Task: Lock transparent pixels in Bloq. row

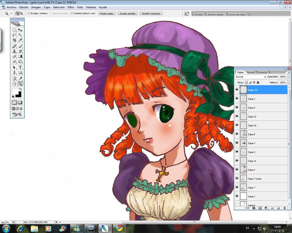Action: tap(246, 82)
